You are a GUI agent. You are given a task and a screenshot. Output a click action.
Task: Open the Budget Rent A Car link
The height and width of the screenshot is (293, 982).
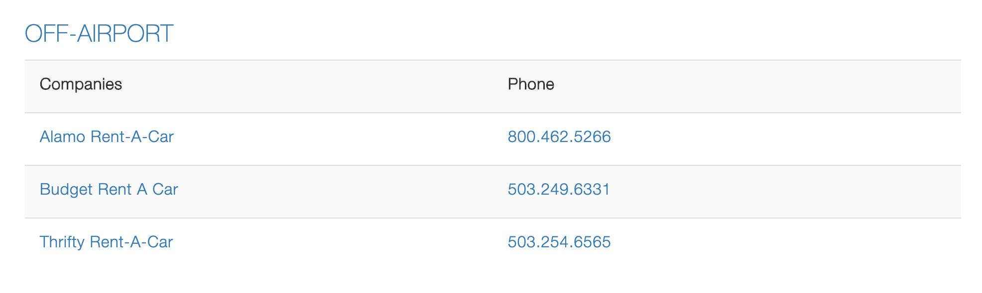point(109,189)
